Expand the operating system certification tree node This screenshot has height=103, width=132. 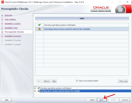pyautogui.click(x=35, y=88)
